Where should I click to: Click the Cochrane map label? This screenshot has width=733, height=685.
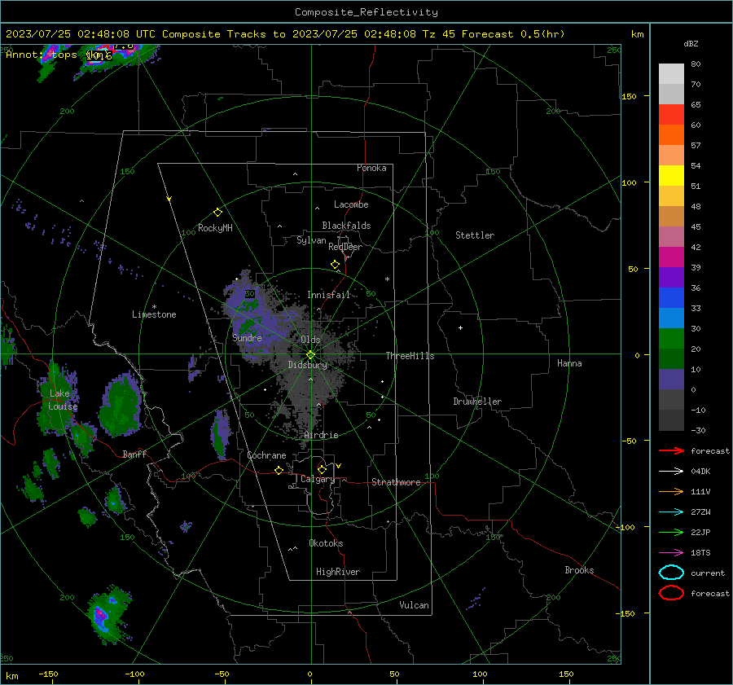pos(266,455)
